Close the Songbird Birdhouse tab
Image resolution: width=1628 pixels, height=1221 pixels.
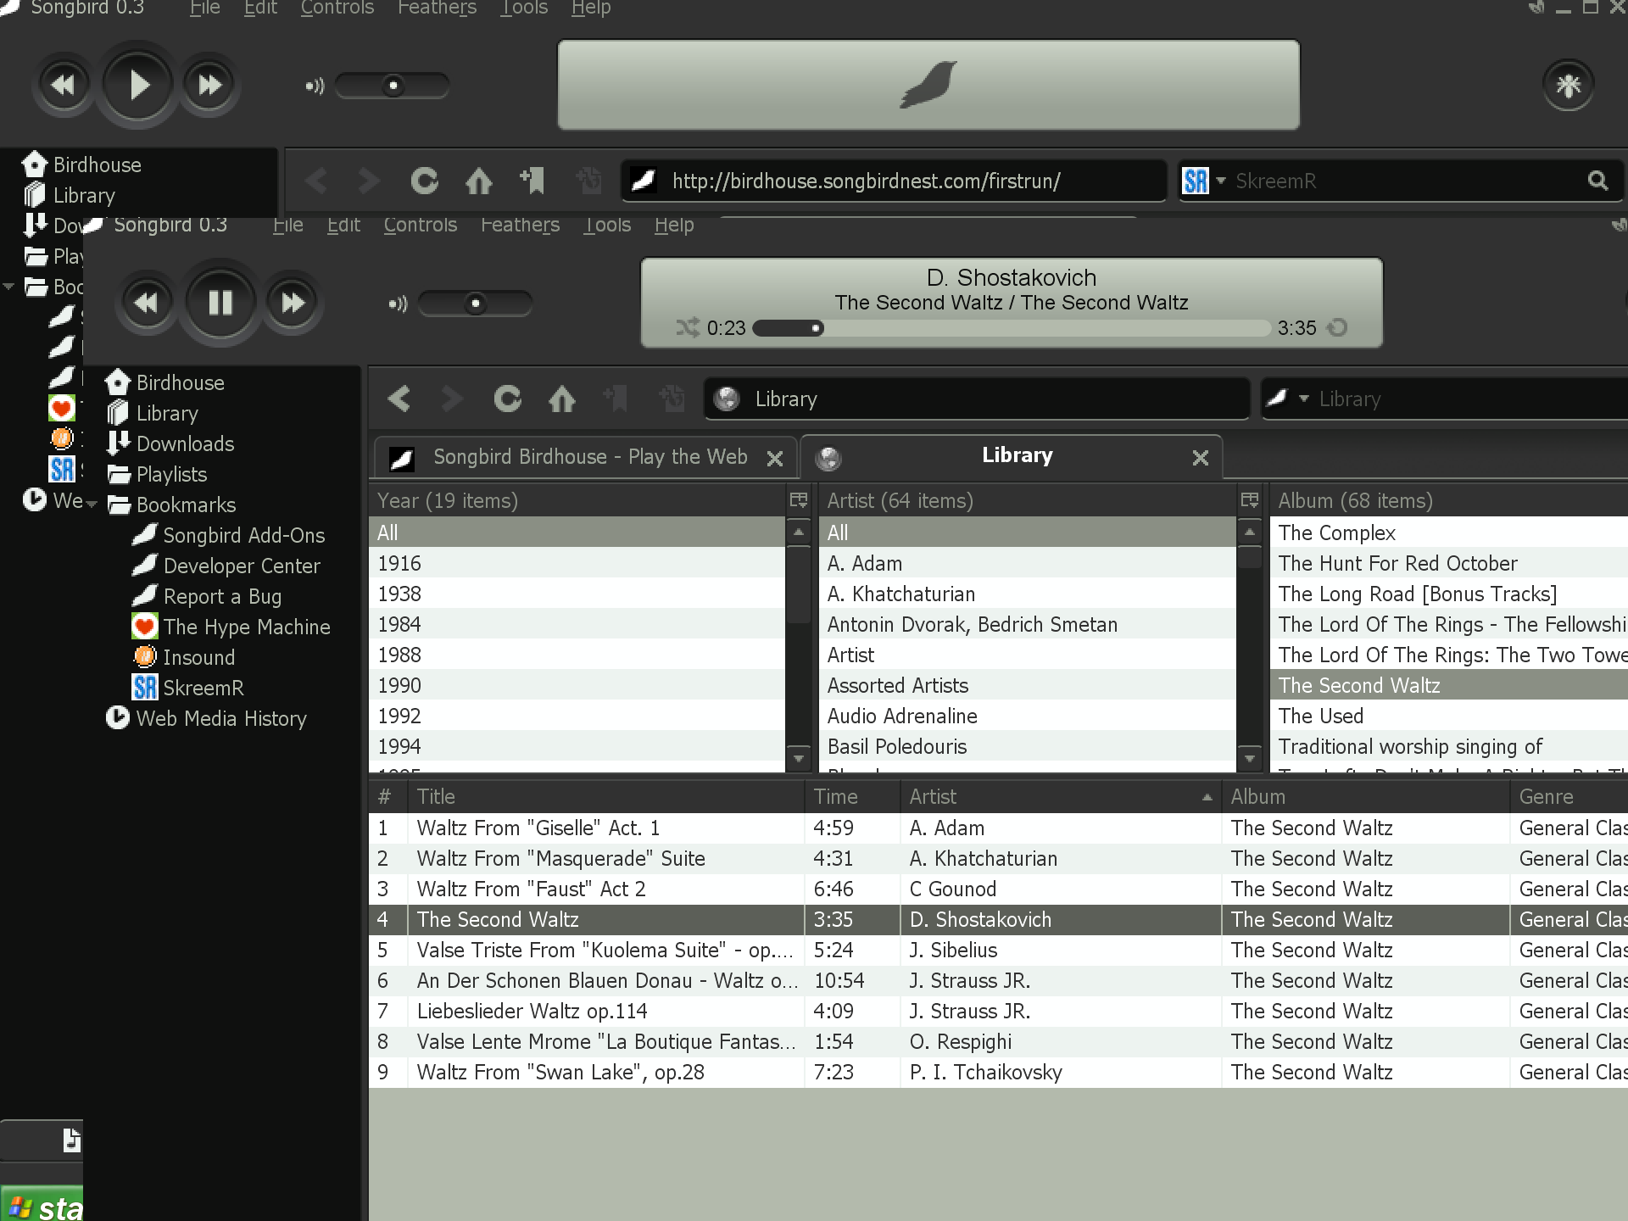point(775,459)
